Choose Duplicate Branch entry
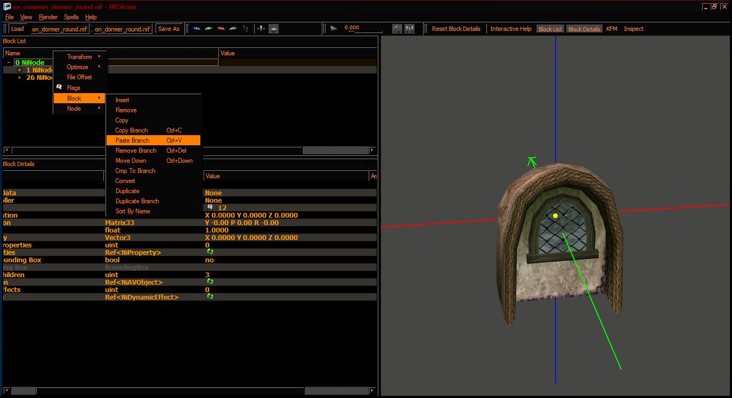The width and height of the screenshot is (732, 398). click(x=153, y=201)
